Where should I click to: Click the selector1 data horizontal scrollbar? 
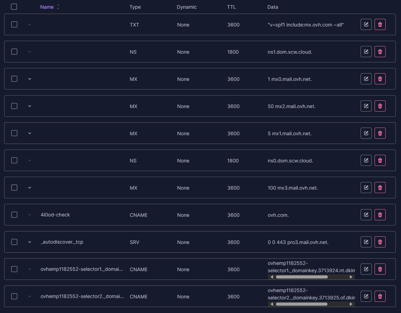click(301, 277)
